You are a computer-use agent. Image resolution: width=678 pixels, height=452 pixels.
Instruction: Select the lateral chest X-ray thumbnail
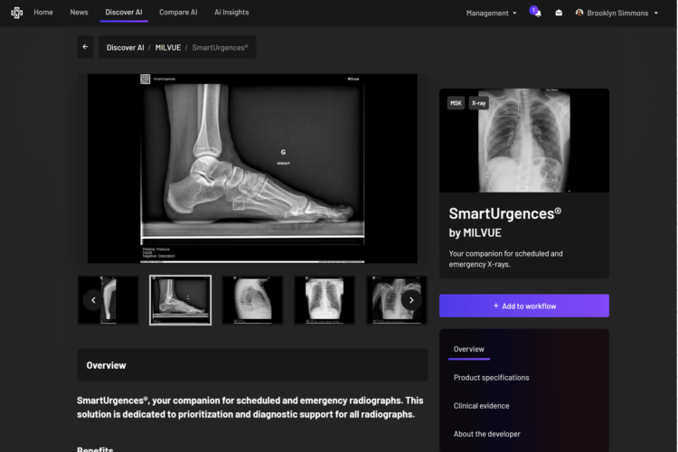(x=252, y=300)
